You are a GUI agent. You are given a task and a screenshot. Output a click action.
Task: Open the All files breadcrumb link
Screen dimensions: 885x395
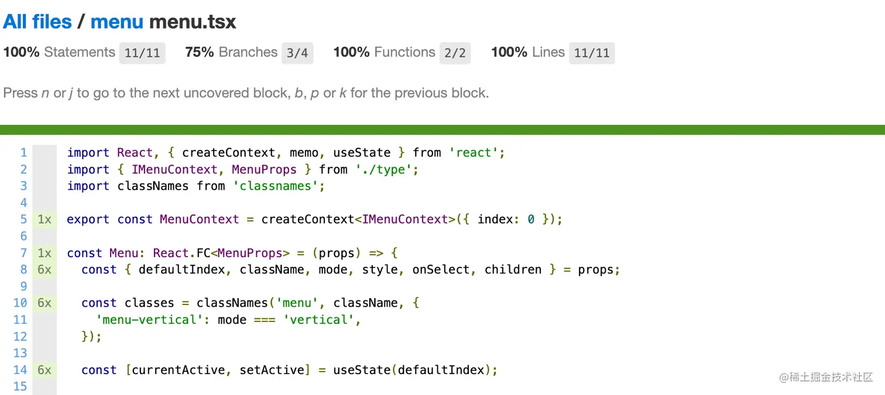click(37, 22)
